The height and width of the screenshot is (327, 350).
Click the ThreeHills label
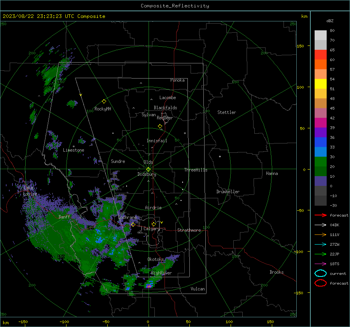tap(196, 170)
